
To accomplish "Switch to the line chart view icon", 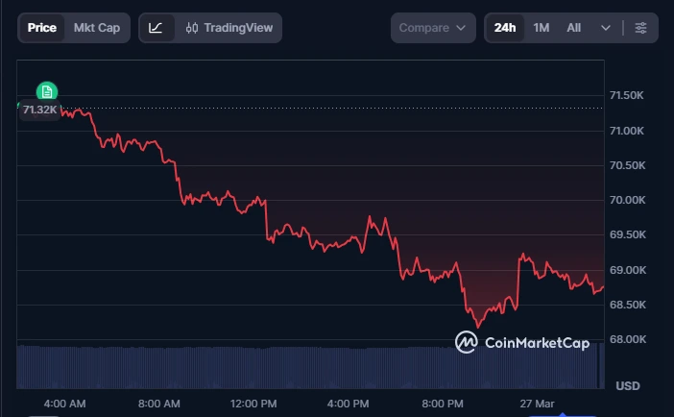I will pyautogui.click(x=156, y=28).
